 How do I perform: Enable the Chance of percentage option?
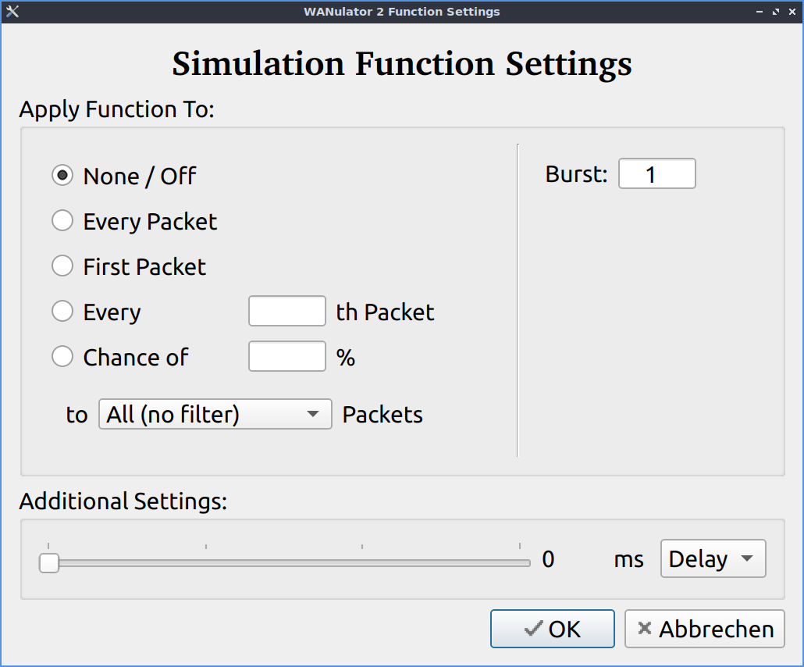tap(62, 356)
